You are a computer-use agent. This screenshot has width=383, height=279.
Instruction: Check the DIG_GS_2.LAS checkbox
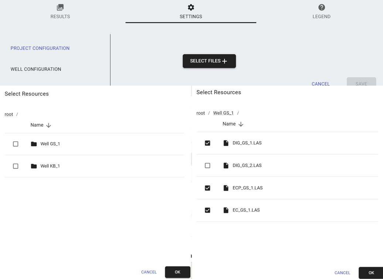[208, 166]
